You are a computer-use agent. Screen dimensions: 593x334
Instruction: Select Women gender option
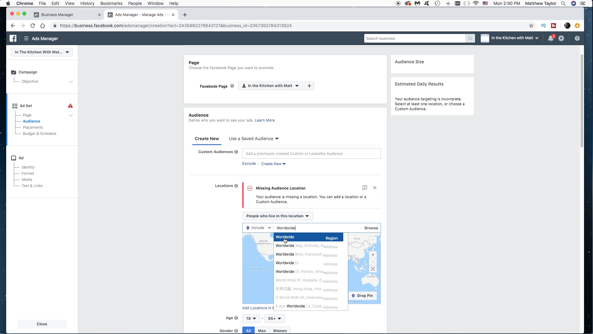point(280,331)
